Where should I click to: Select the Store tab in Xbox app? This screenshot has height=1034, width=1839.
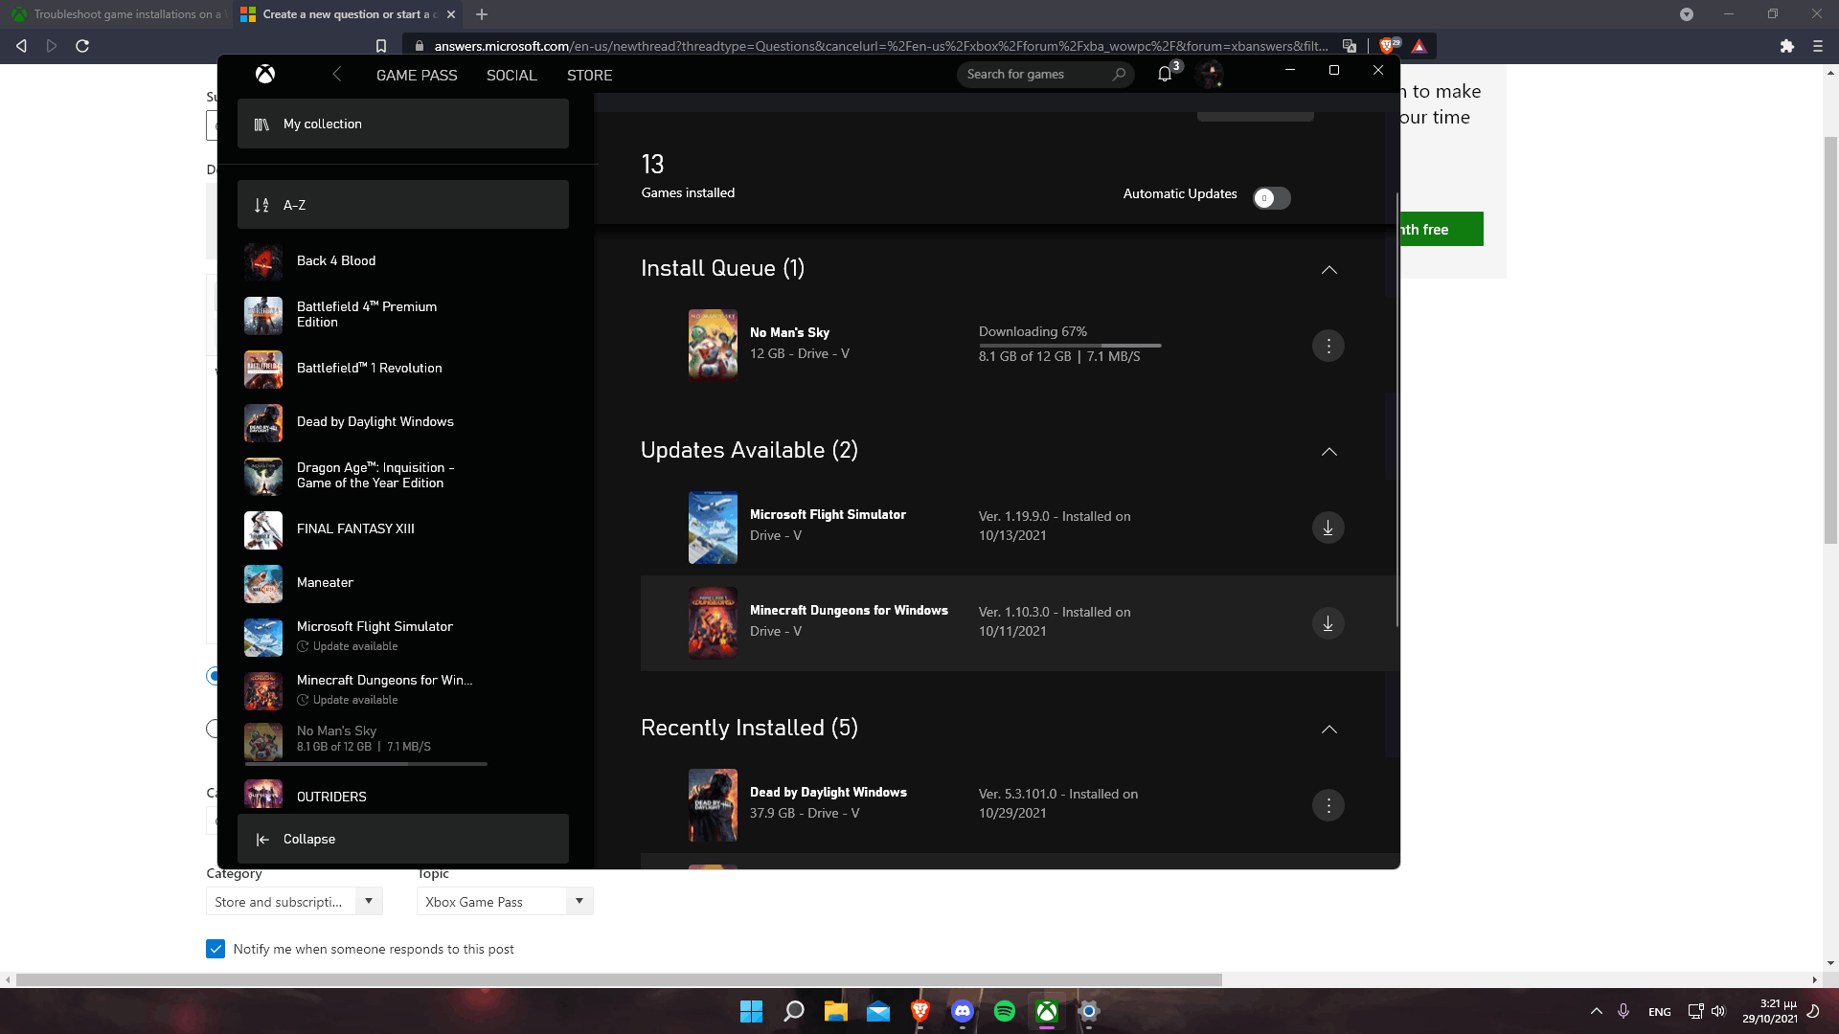589,75
